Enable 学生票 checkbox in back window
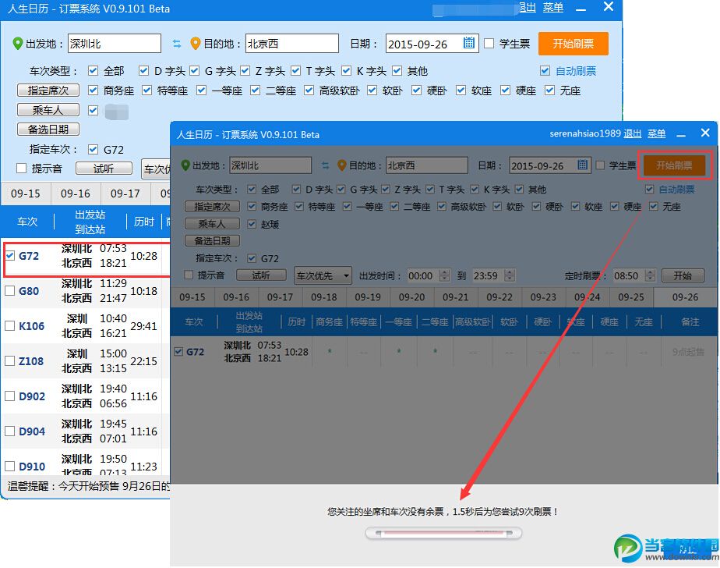720x568 pixels. (x=489, y=44)
